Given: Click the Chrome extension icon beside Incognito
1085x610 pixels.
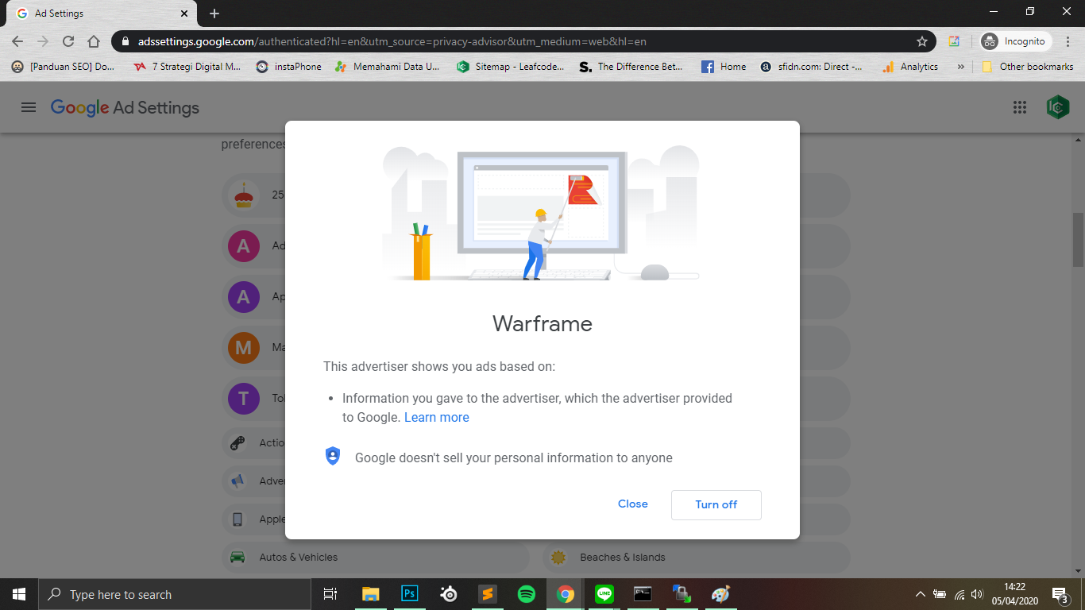Looking at the screenshot, I should 954,41.
